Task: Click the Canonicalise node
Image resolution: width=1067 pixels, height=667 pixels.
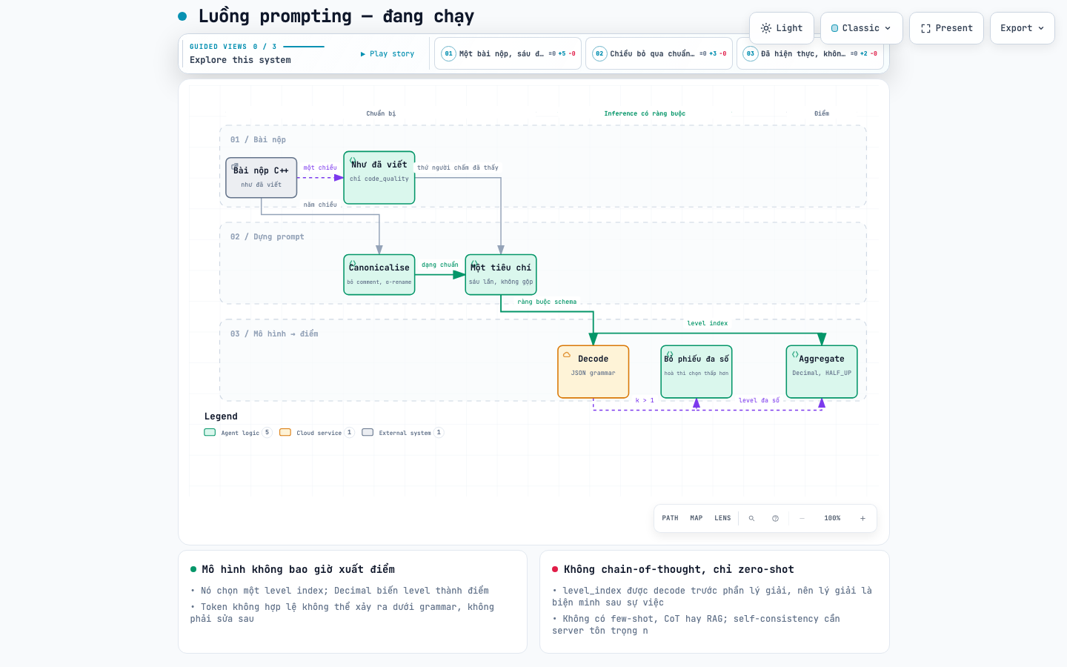Action: point(379,275)
